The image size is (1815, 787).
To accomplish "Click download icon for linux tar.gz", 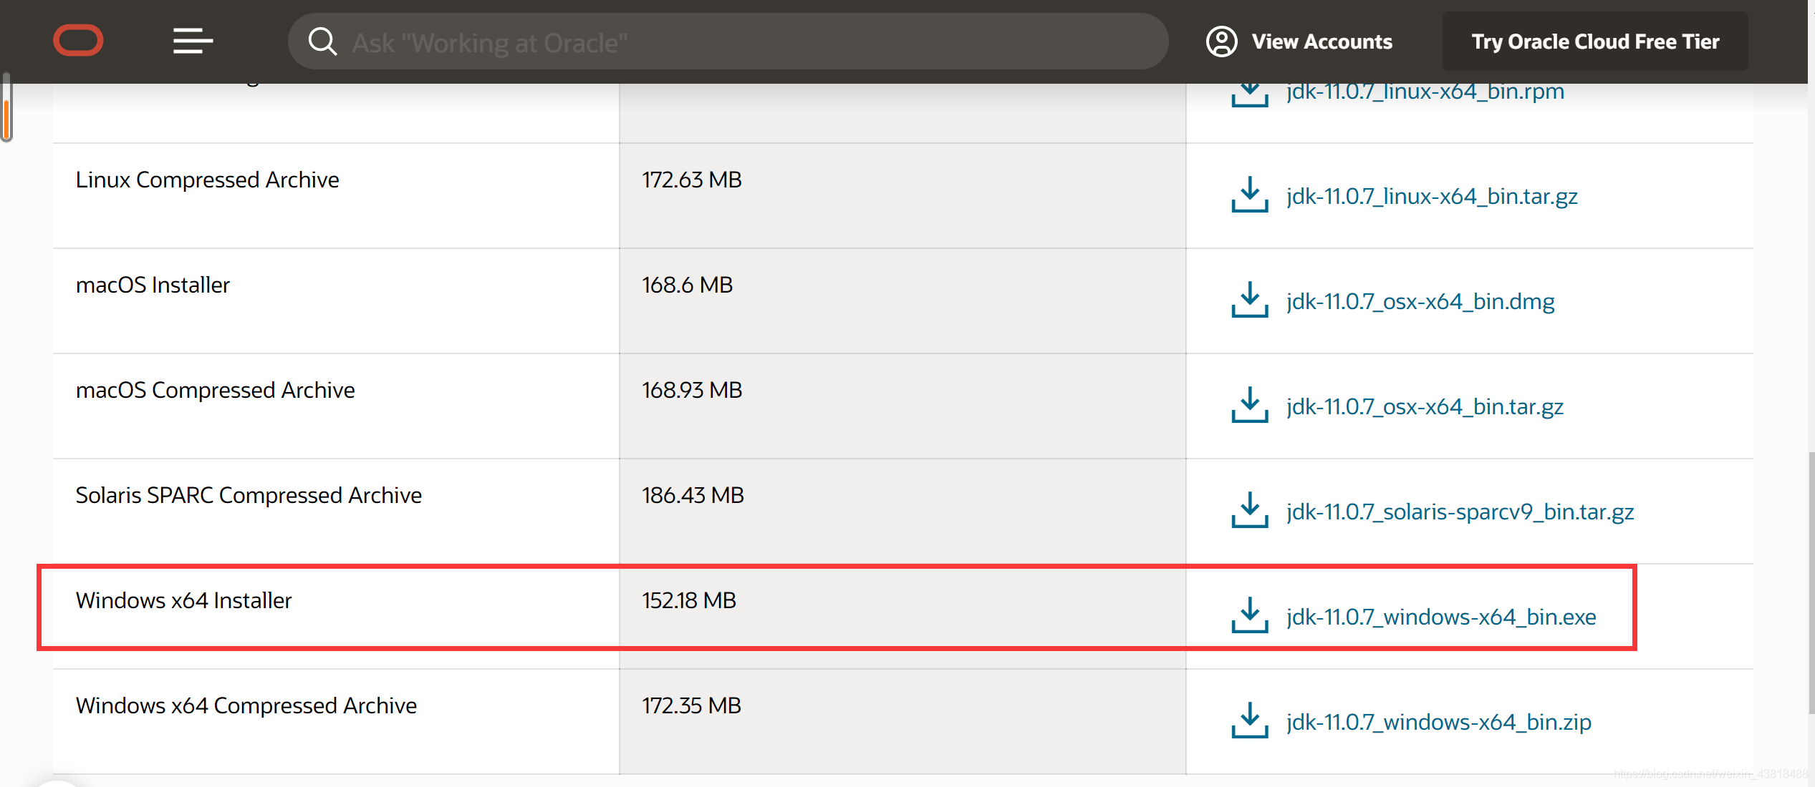I will tap(1249, 195).
